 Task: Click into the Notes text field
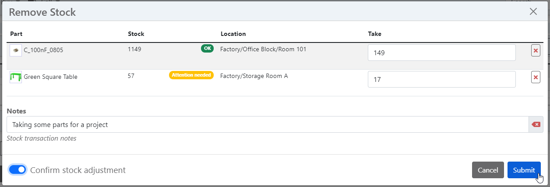267,124
